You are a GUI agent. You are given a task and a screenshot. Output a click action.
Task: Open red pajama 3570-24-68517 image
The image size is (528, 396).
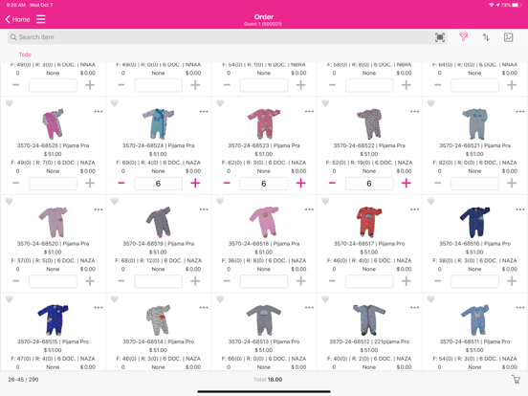pyautogui.click(x=369, y=222)
